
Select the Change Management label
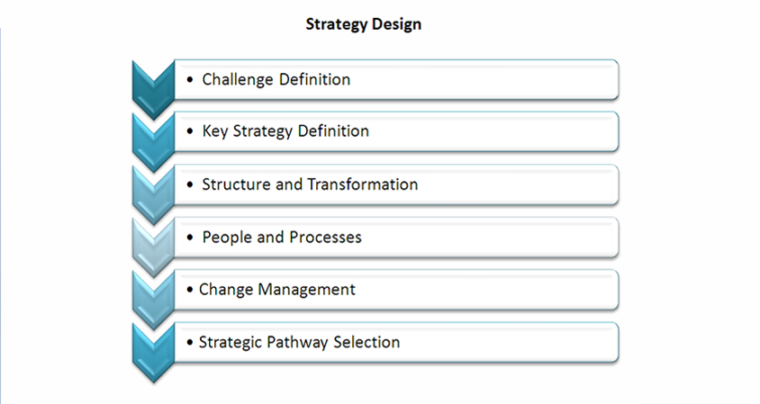276,290
